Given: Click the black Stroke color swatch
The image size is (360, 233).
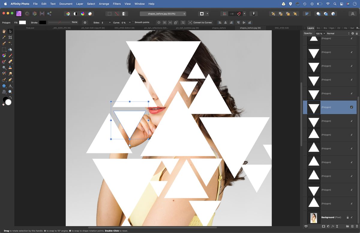Looking at the screenshot, I should coord(42,22).
